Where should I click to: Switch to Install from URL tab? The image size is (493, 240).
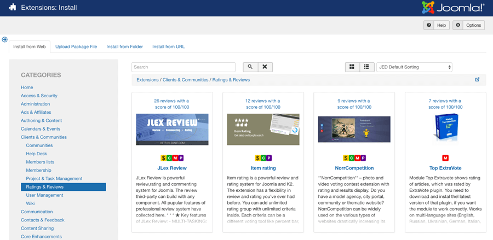coord(169,47)
